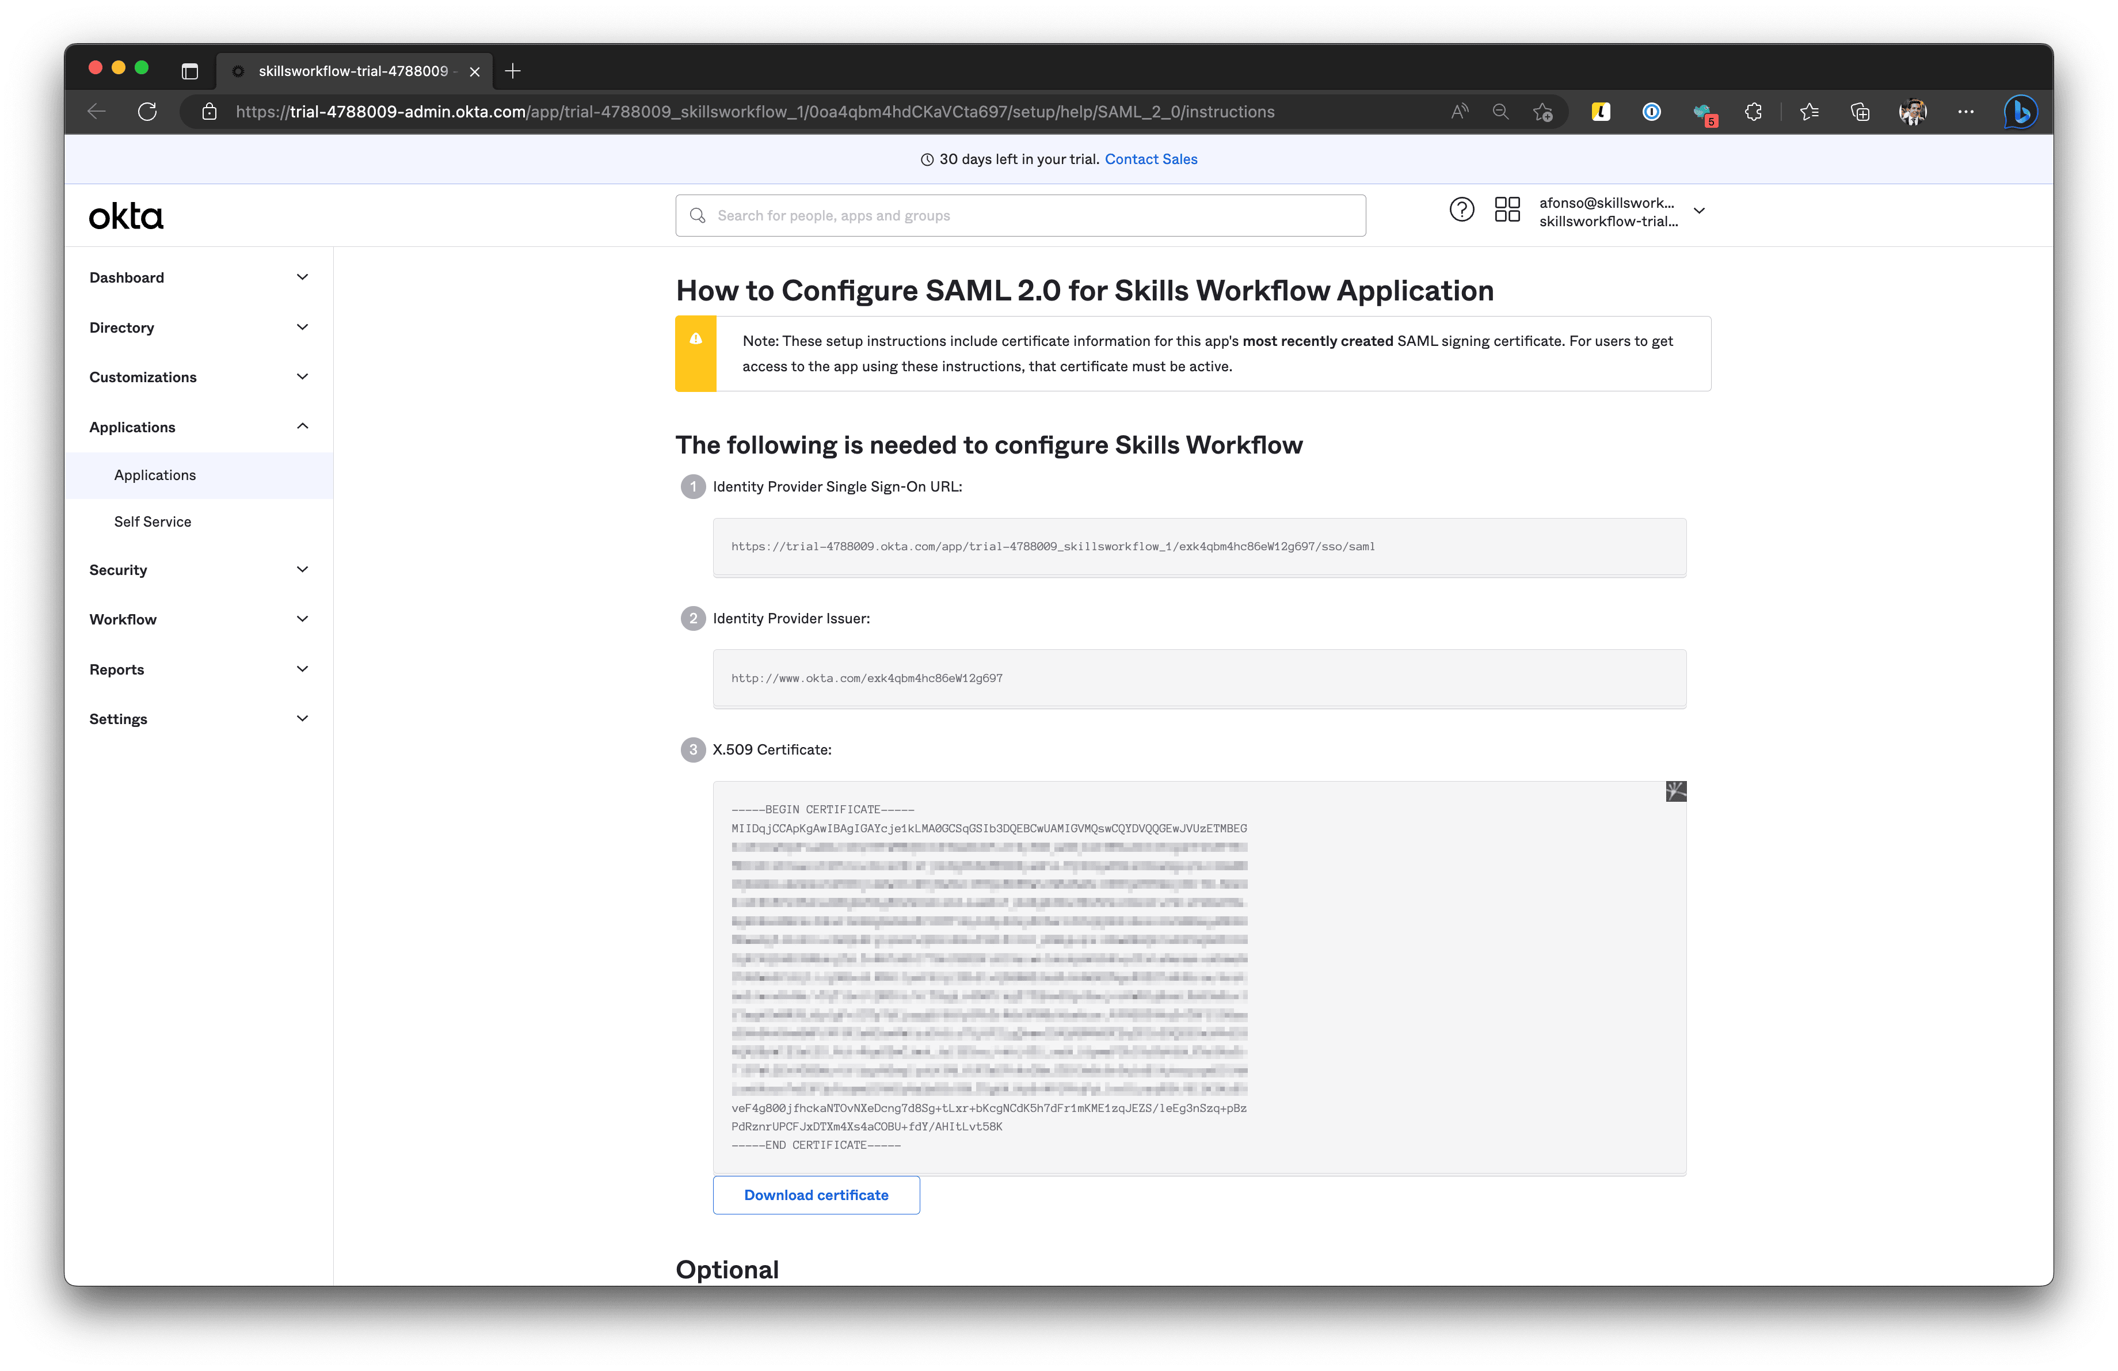Click the read aloud icon
The image size is (2118, 1371).
pyautogui.click(x=1460, y=111)
